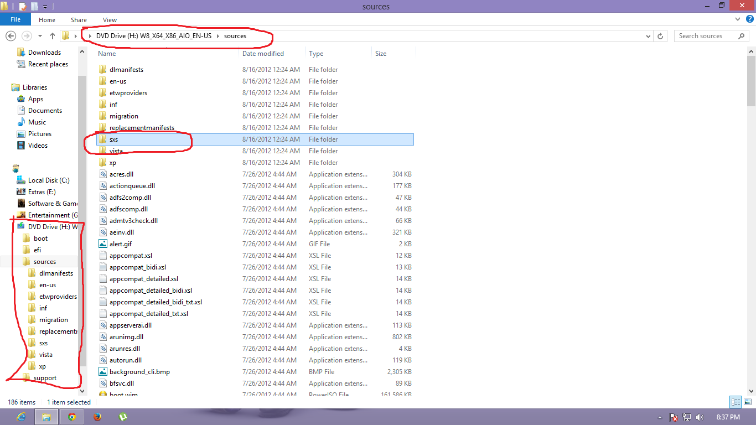Image resolution: width=756 pixels, height=425 pixels.
Task: Open Recent places in navigation pane
Action: tap(48, 64)
